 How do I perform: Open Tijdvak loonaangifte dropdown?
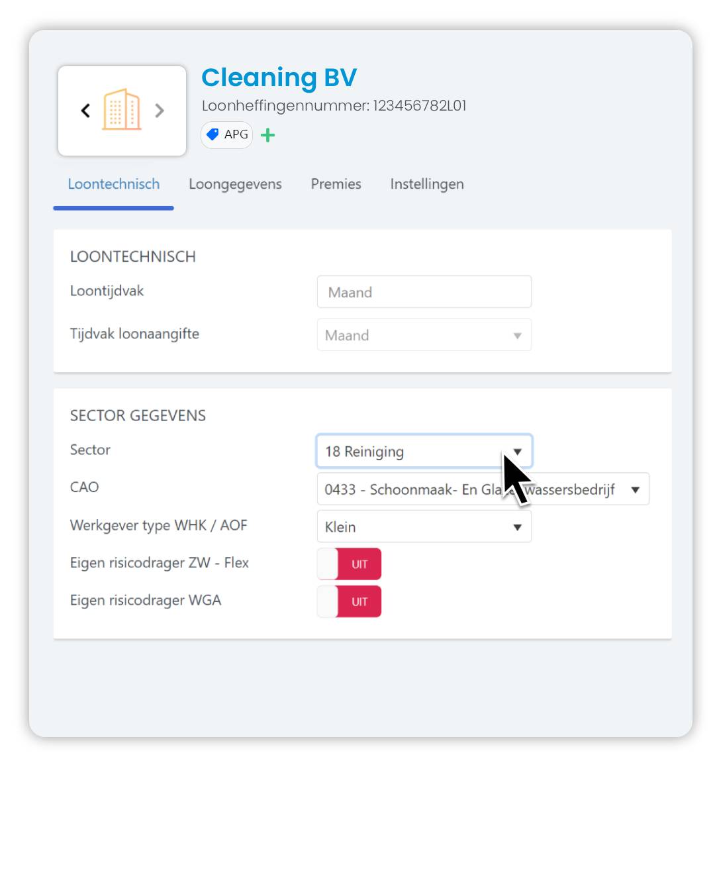pyautogui.click(x=424, y=335)
